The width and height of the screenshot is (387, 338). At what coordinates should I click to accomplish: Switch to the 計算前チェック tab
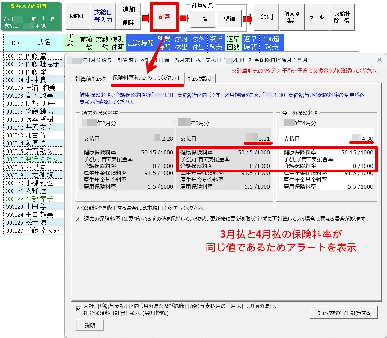[x=90, y=79]
